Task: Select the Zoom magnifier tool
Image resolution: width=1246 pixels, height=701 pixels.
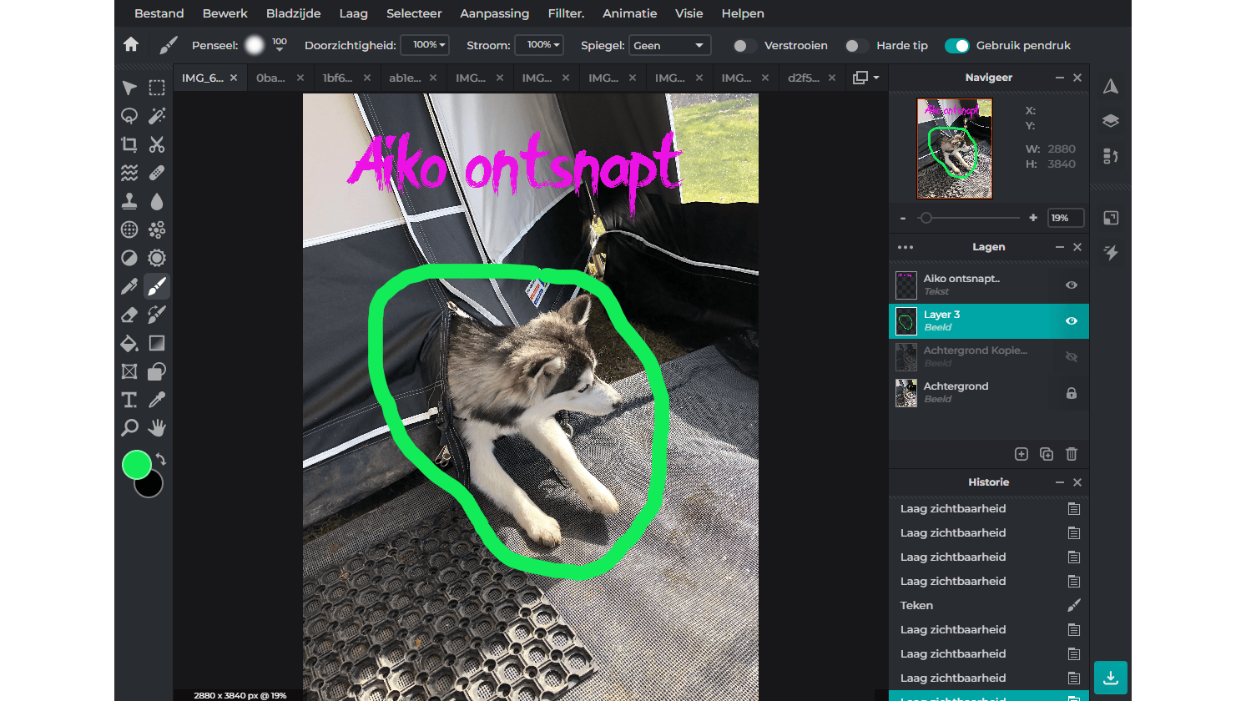Action: pyautogui.click(x=129, y=428)
